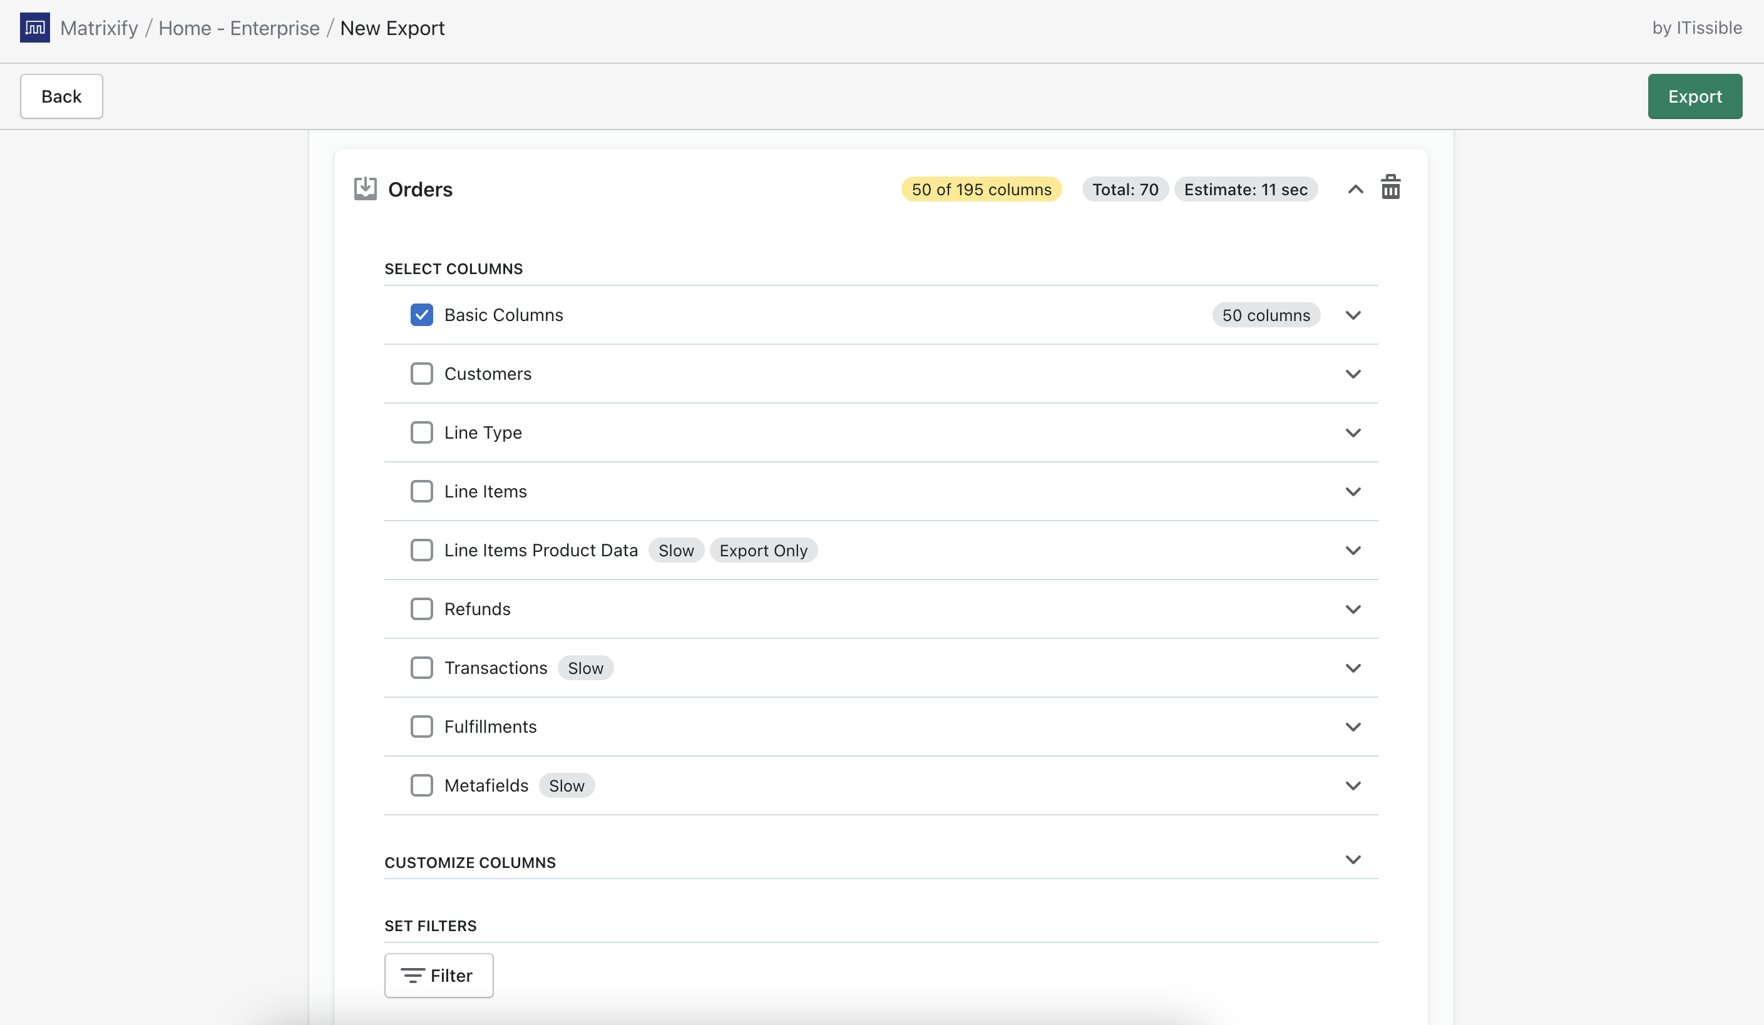
Task: Open the Matrixify breadcrumb link
Action: (x=99, y=28)
